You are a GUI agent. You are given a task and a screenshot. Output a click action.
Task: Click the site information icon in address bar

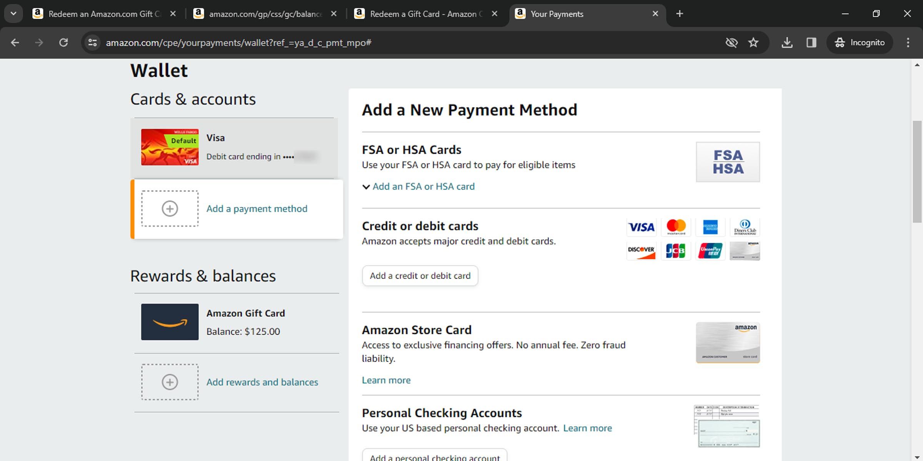pyautogui.click(x=92, y=43)
